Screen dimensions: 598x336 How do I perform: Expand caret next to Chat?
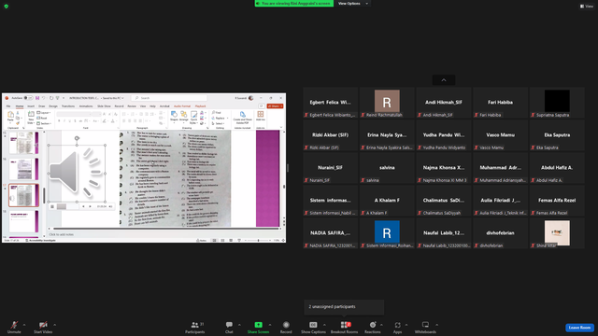(x=239, y=325)
